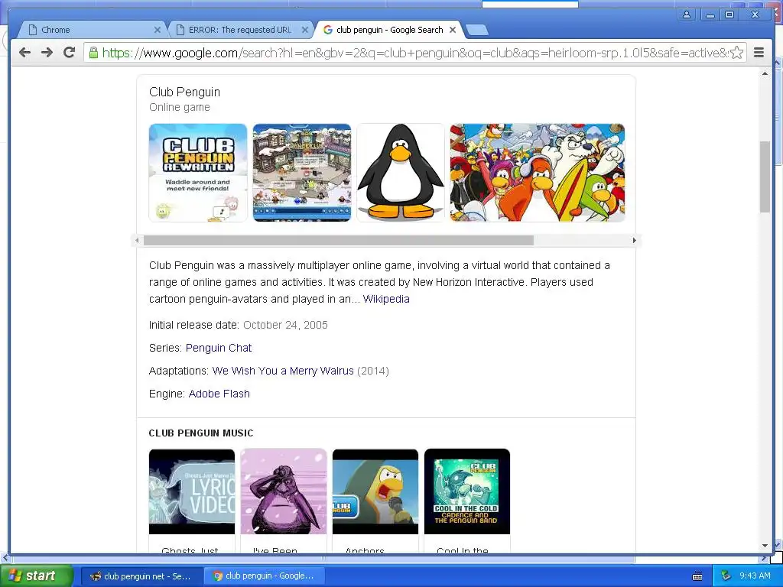Open the Windows start menu
783x587 pixels.
(36, 576)
